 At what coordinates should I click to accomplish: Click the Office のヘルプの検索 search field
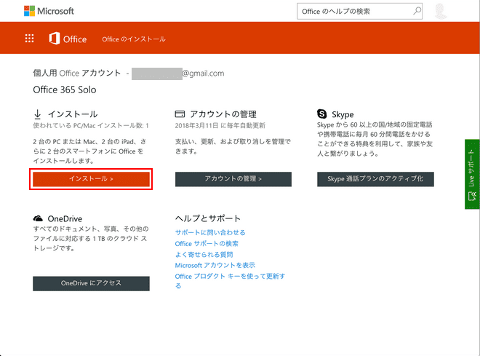click(359, 12)
